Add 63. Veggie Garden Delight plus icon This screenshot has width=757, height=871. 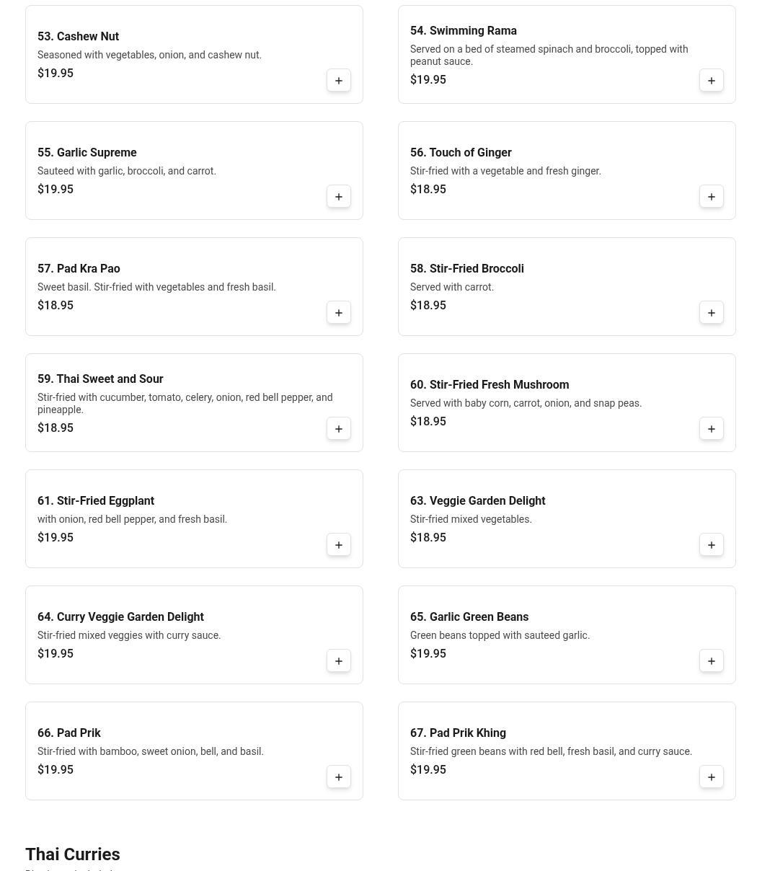point(712,545)
